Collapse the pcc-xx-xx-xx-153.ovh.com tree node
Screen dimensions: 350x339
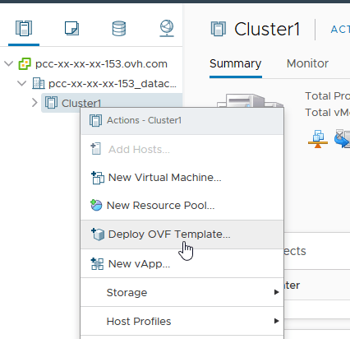click(x=9, y=64)
